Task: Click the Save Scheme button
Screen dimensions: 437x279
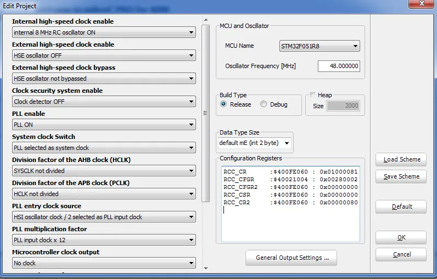Action: [x=401, y=176]
